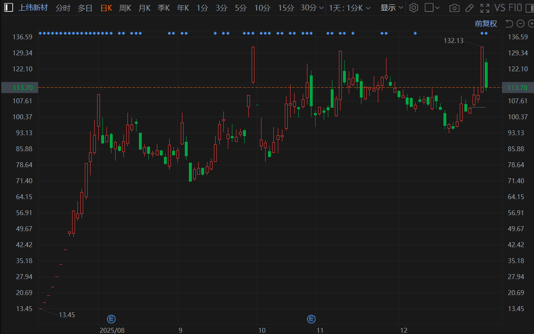Expand the 显示 display dropdown
The height and width of the screenshot is (334, 534).
coord(392,8)
